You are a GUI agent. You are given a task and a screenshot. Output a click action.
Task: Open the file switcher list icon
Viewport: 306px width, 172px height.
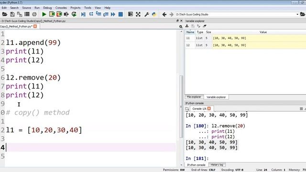(27, 14)
